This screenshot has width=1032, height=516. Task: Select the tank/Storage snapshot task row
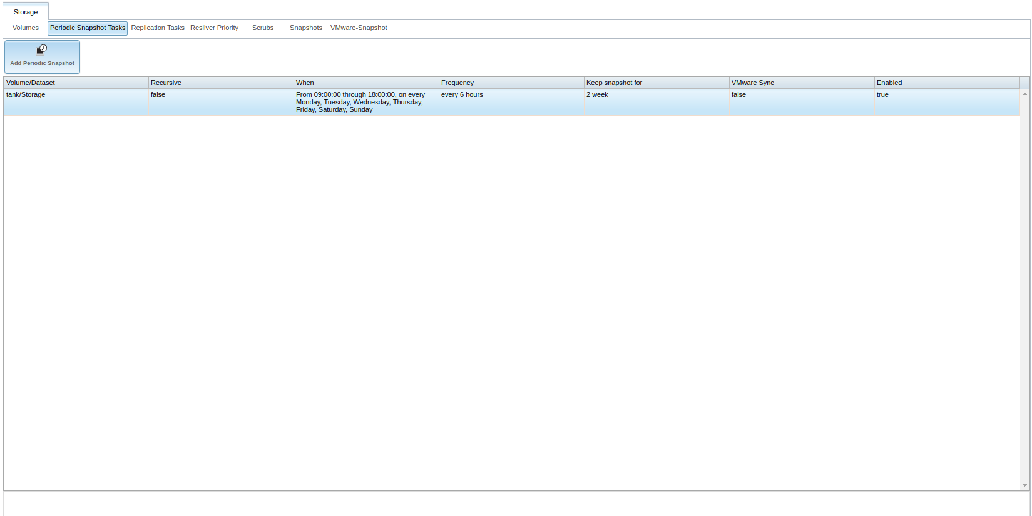click(x=512, y=102)
